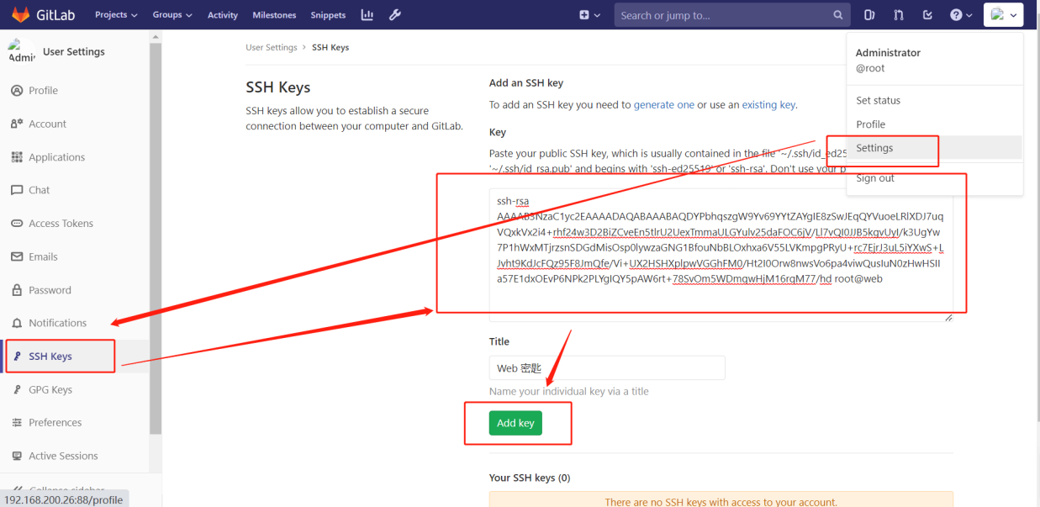Click the green Add key button
The height and width of the screenshot is (507, 1040).
point(515,423)
